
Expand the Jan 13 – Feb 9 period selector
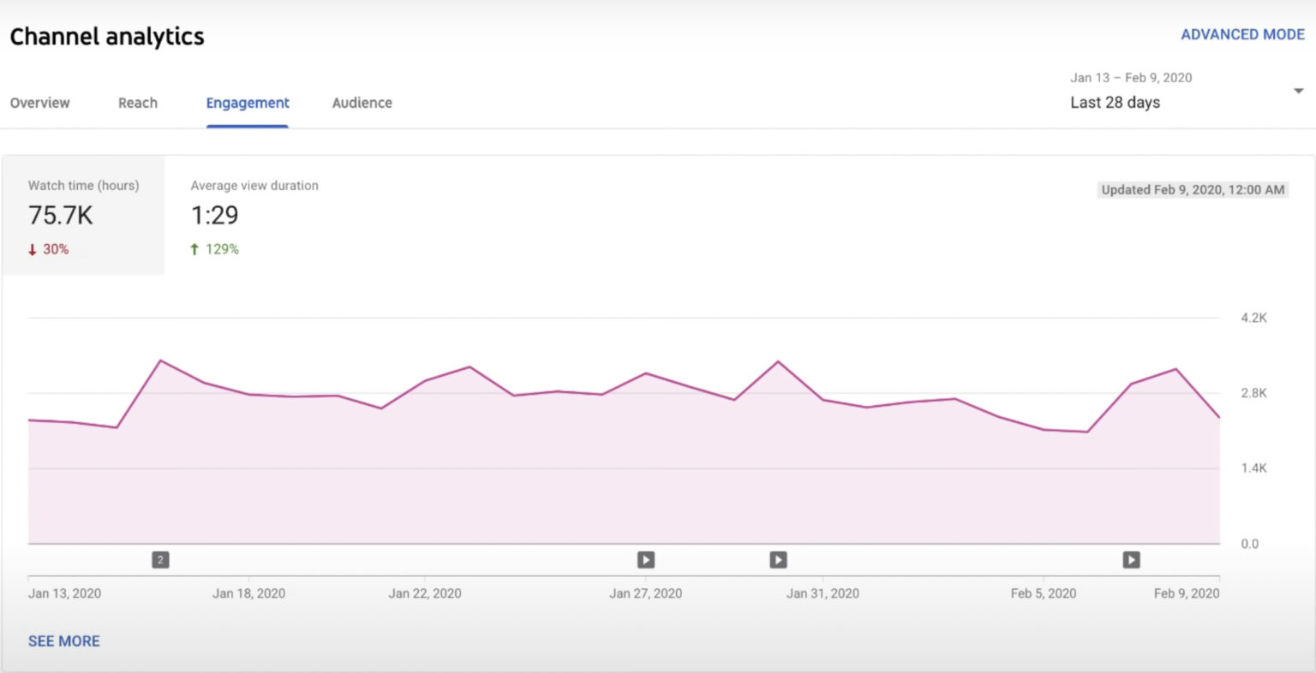click(1131, 77)
